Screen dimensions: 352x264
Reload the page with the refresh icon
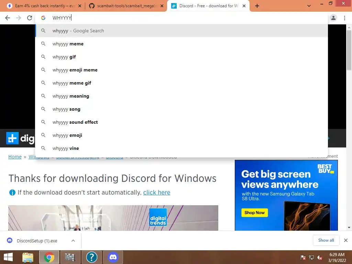30,18
